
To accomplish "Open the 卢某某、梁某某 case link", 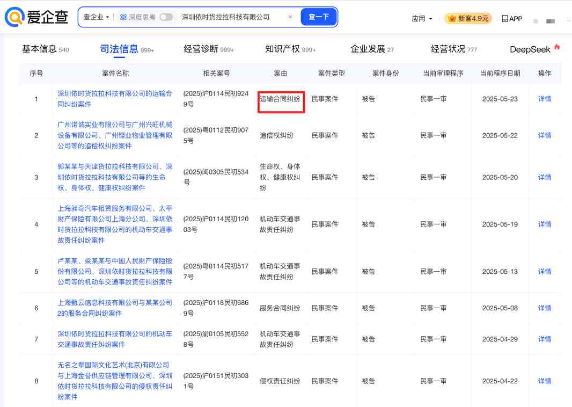I will (x=115, y=271).
